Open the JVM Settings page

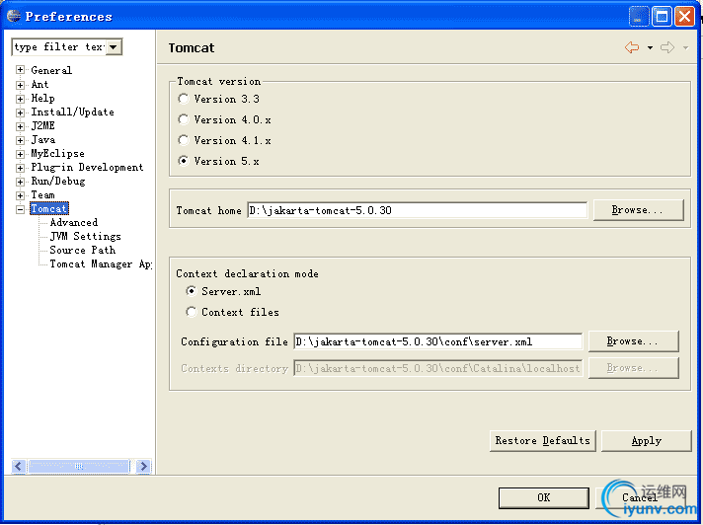pos(85,237)
